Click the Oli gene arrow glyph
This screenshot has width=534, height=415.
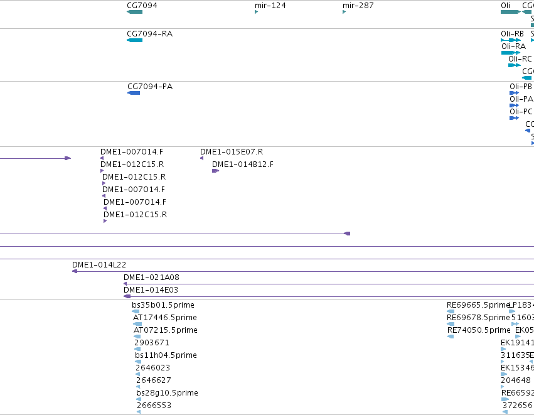(x=511, y=13)
